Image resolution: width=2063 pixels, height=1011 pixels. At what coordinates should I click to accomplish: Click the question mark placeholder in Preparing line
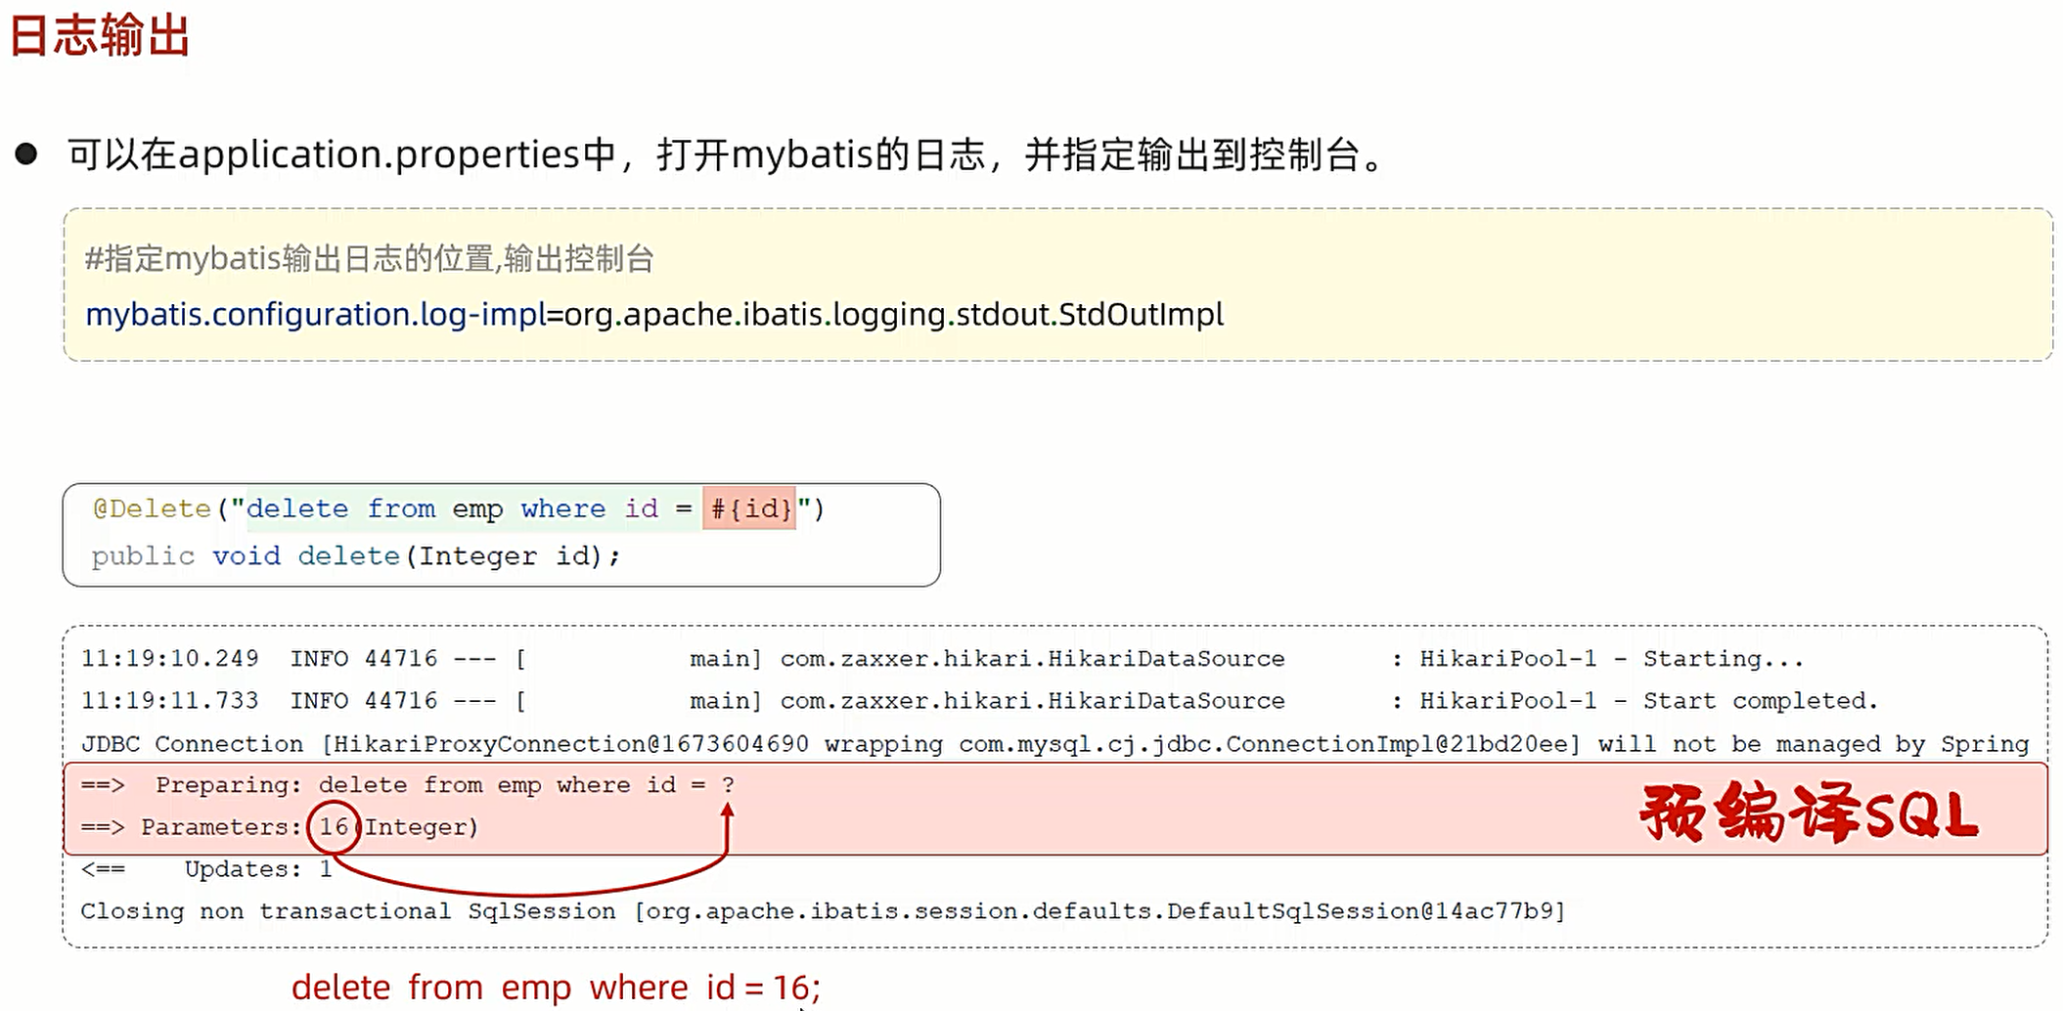728,785
